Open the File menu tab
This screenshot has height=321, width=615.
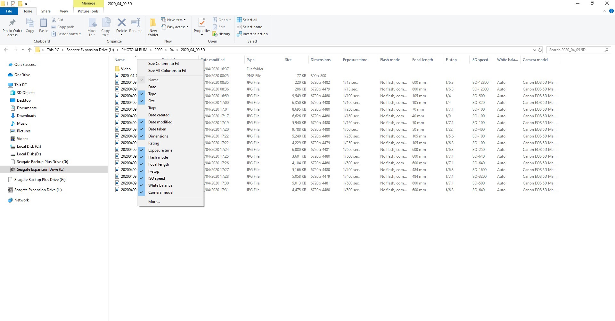(x=9, y=11)
